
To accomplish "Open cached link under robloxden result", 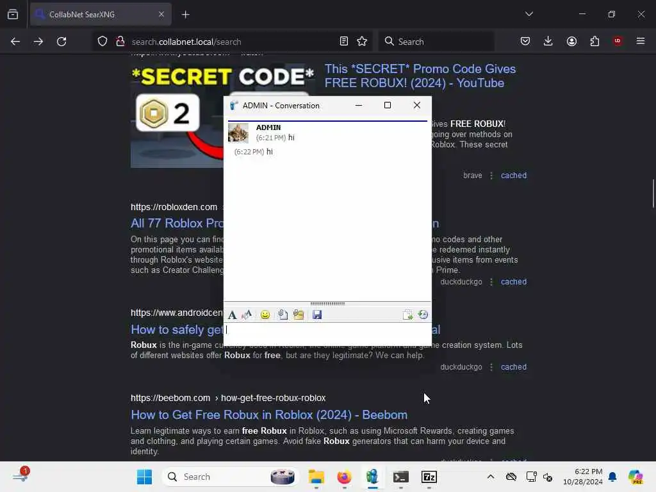I will coord(514,282).
